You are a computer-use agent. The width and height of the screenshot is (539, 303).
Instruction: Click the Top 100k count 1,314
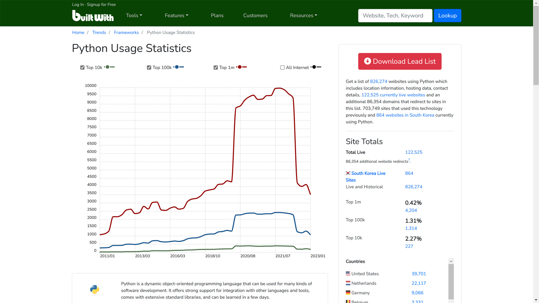(x=411, y=228)
